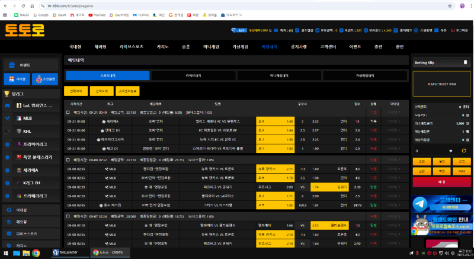Image resolution: width=474 pixels, height=259 pixels.
Task: Open the Telegram customer center banner
Action: point(441,204)
